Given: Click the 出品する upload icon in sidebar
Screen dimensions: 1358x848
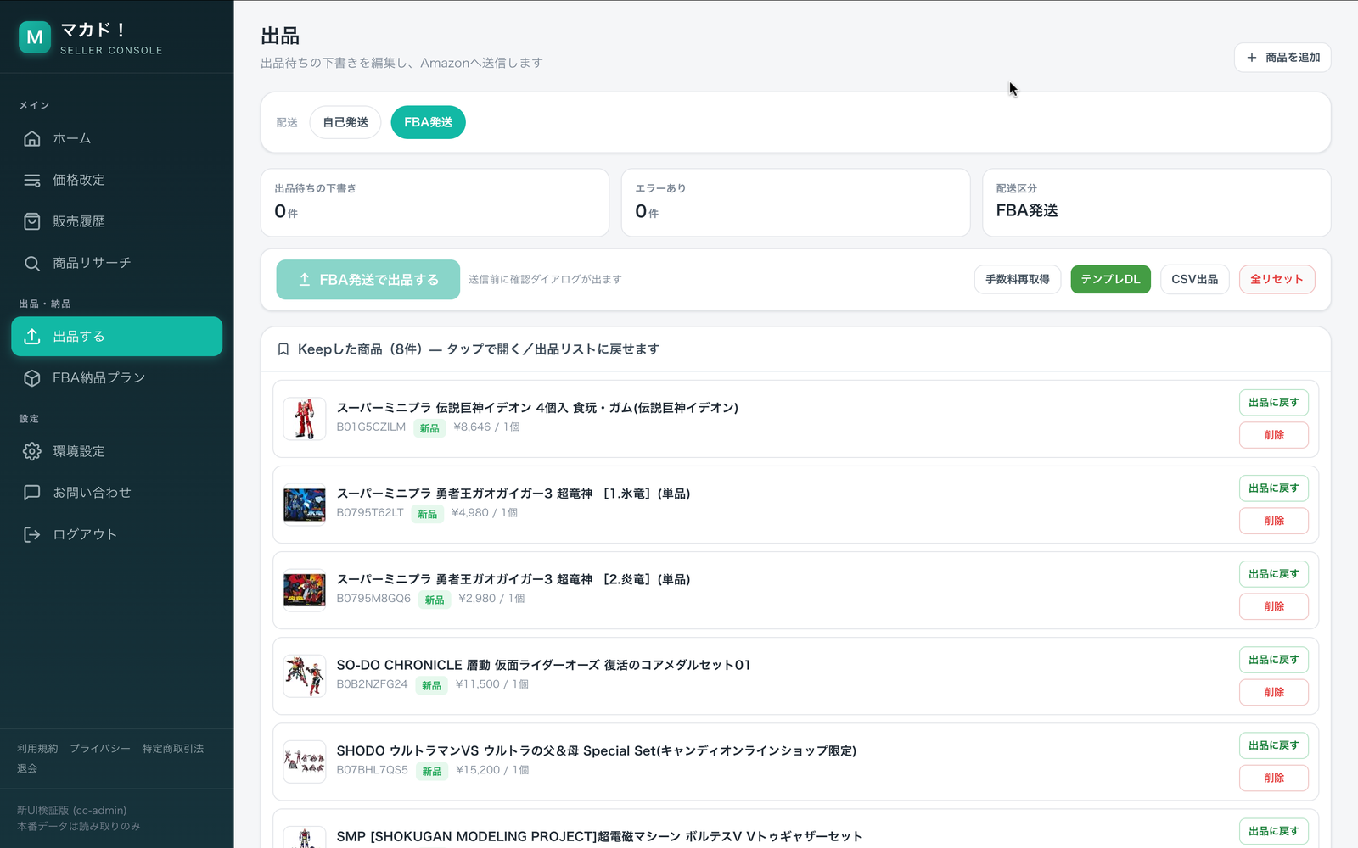Looking at the screenshot, I should tap(32, 337).
